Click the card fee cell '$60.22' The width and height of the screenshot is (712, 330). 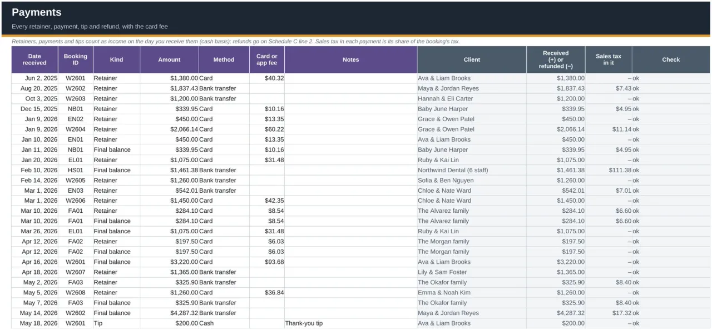click(x=266, y=129)
